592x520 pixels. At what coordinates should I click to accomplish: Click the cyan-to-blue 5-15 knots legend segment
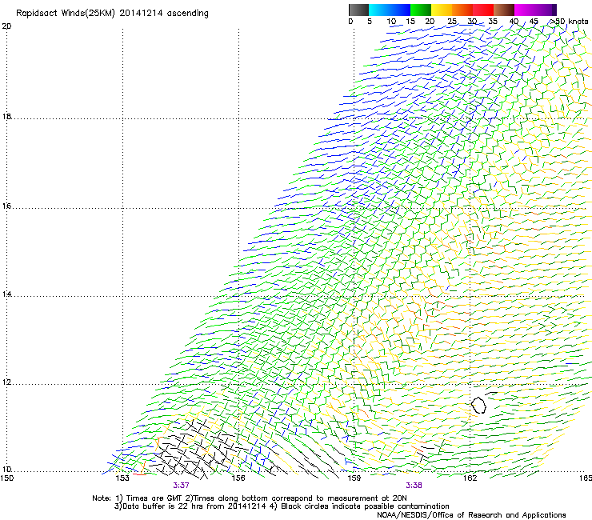[390, 10]
